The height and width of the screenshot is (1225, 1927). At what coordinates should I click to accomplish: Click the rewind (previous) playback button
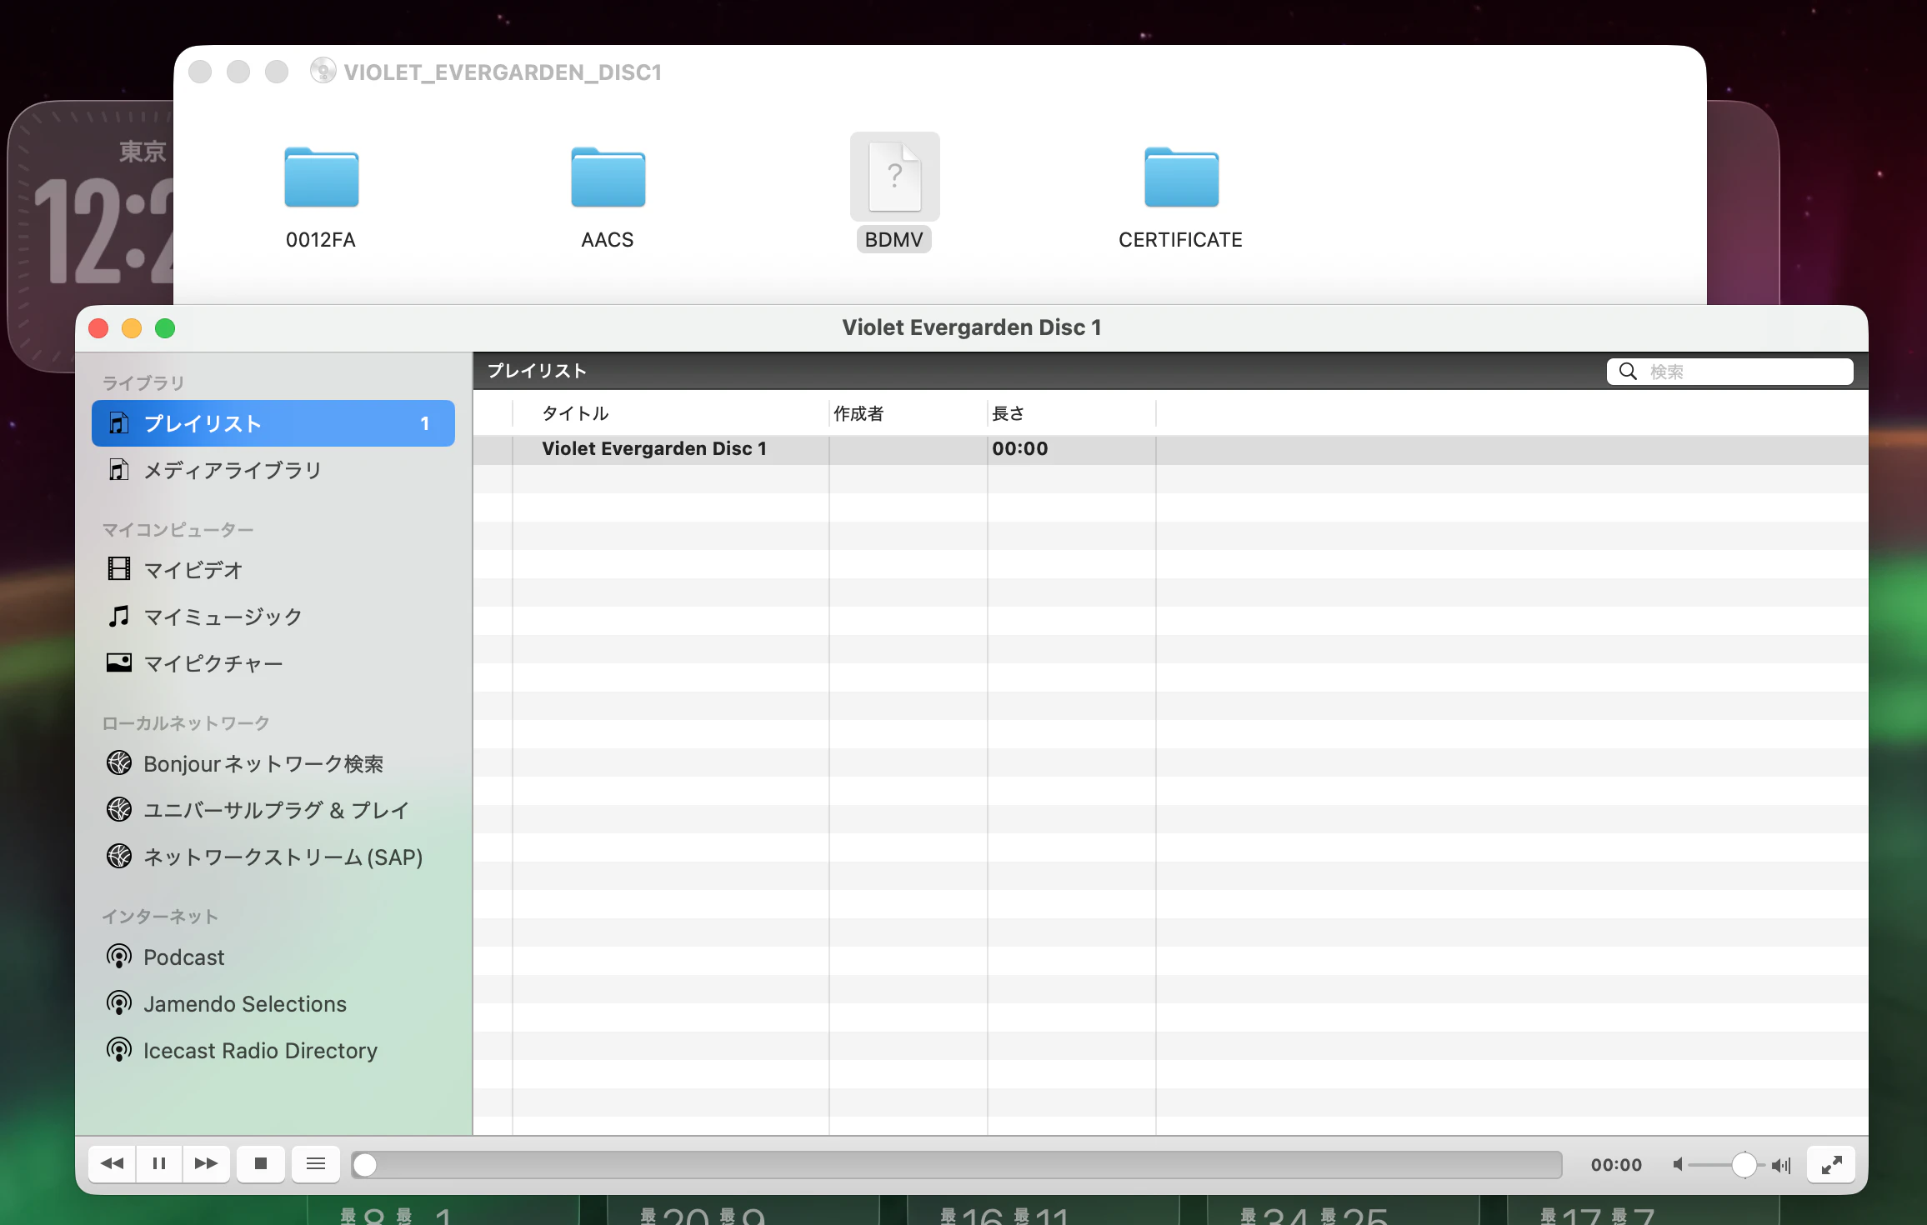tap(113, 1164)
